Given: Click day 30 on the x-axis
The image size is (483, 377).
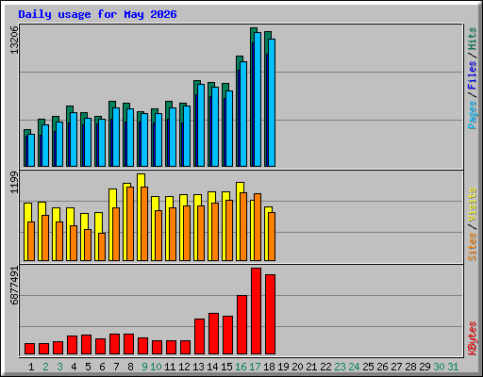Looking at the screenshot, I should pyautogui.click(x=439, y=367).
